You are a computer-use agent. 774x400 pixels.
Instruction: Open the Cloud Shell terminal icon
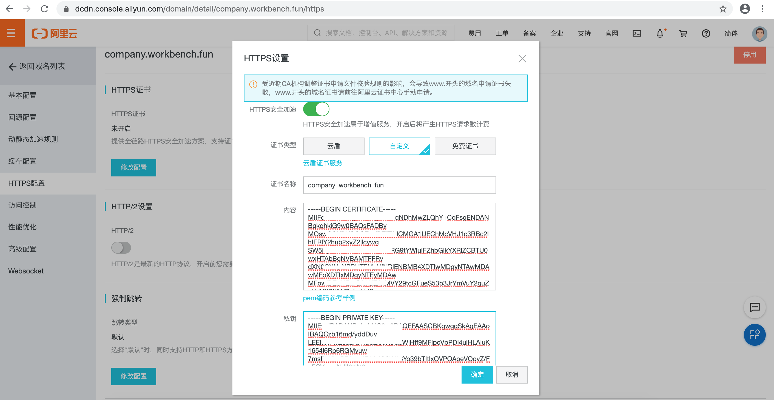637,33
